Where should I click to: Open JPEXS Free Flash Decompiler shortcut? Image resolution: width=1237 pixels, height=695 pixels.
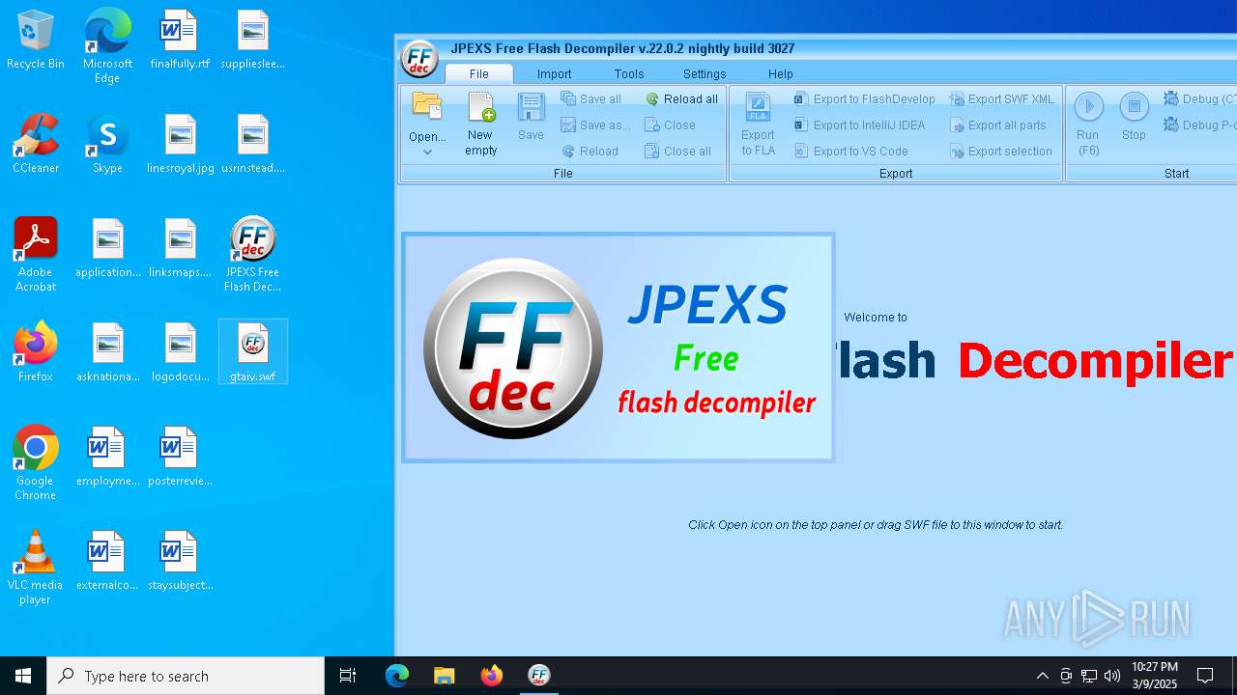pos(252,255)
